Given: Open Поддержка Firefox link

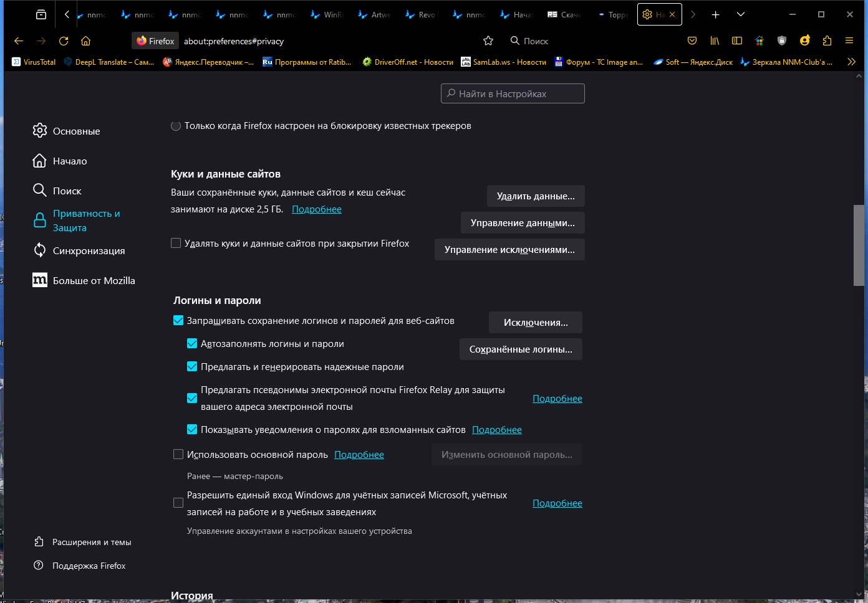Looking at the screenshot, I should click(x=80, y=566).
